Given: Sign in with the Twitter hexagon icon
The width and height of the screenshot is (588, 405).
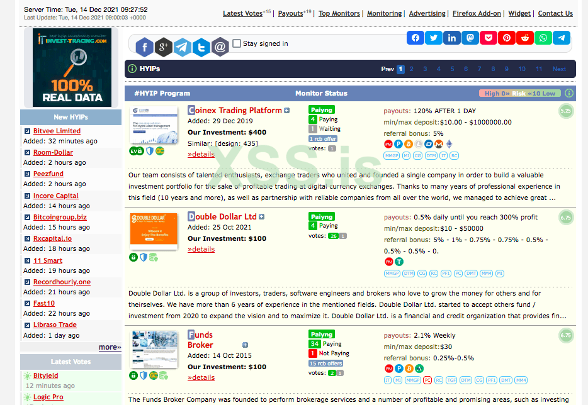Looking at the screenshot, I should click(x=201, y=47).
